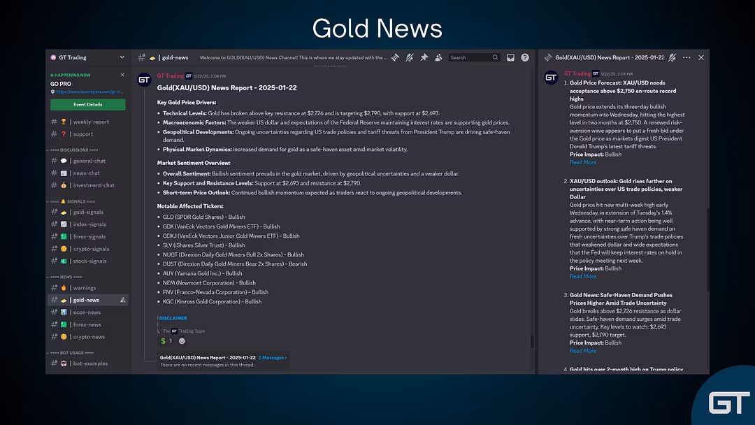Open the econ-news channel
The width and height of the screenshot is (755, 425).
coord(87,312)
